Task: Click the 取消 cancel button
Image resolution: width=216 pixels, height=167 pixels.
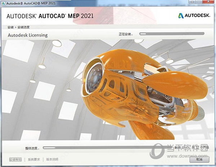Action: [x=199, y=159]
